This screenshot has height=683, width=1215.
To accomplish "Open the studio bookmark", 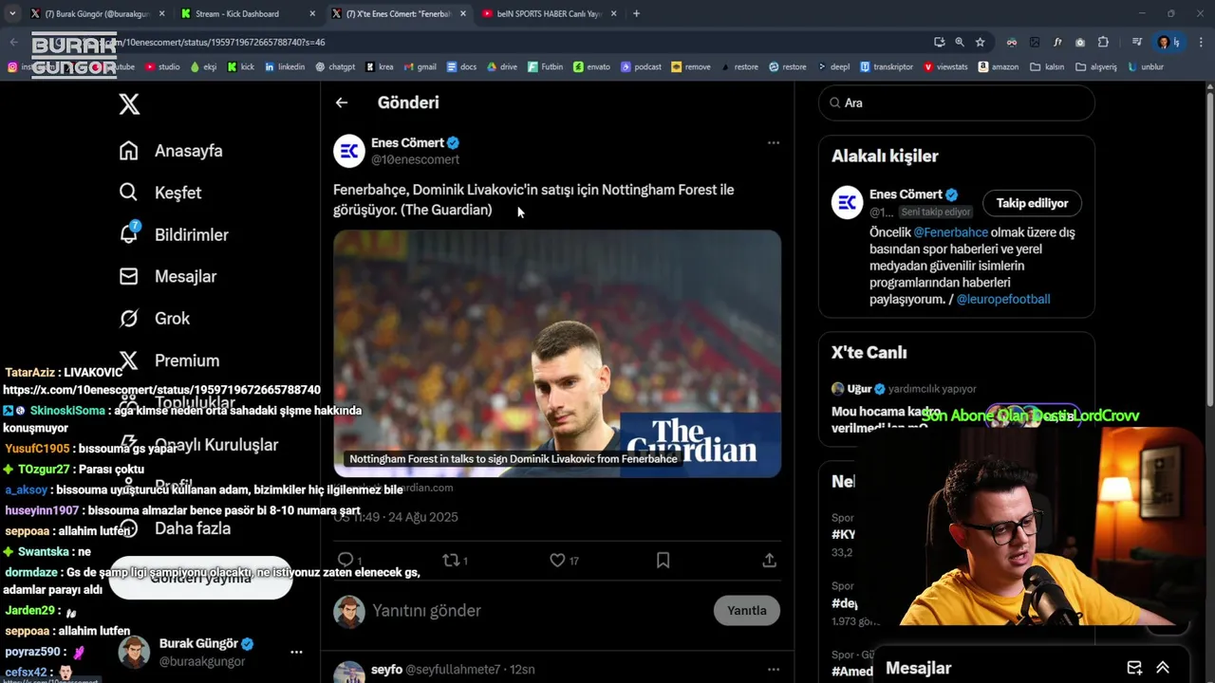I will coord(161,67).
